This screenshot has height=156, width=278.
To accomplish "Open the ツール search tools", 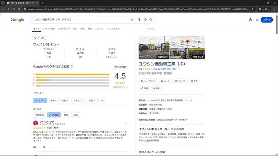I will [x=151, y=29].
